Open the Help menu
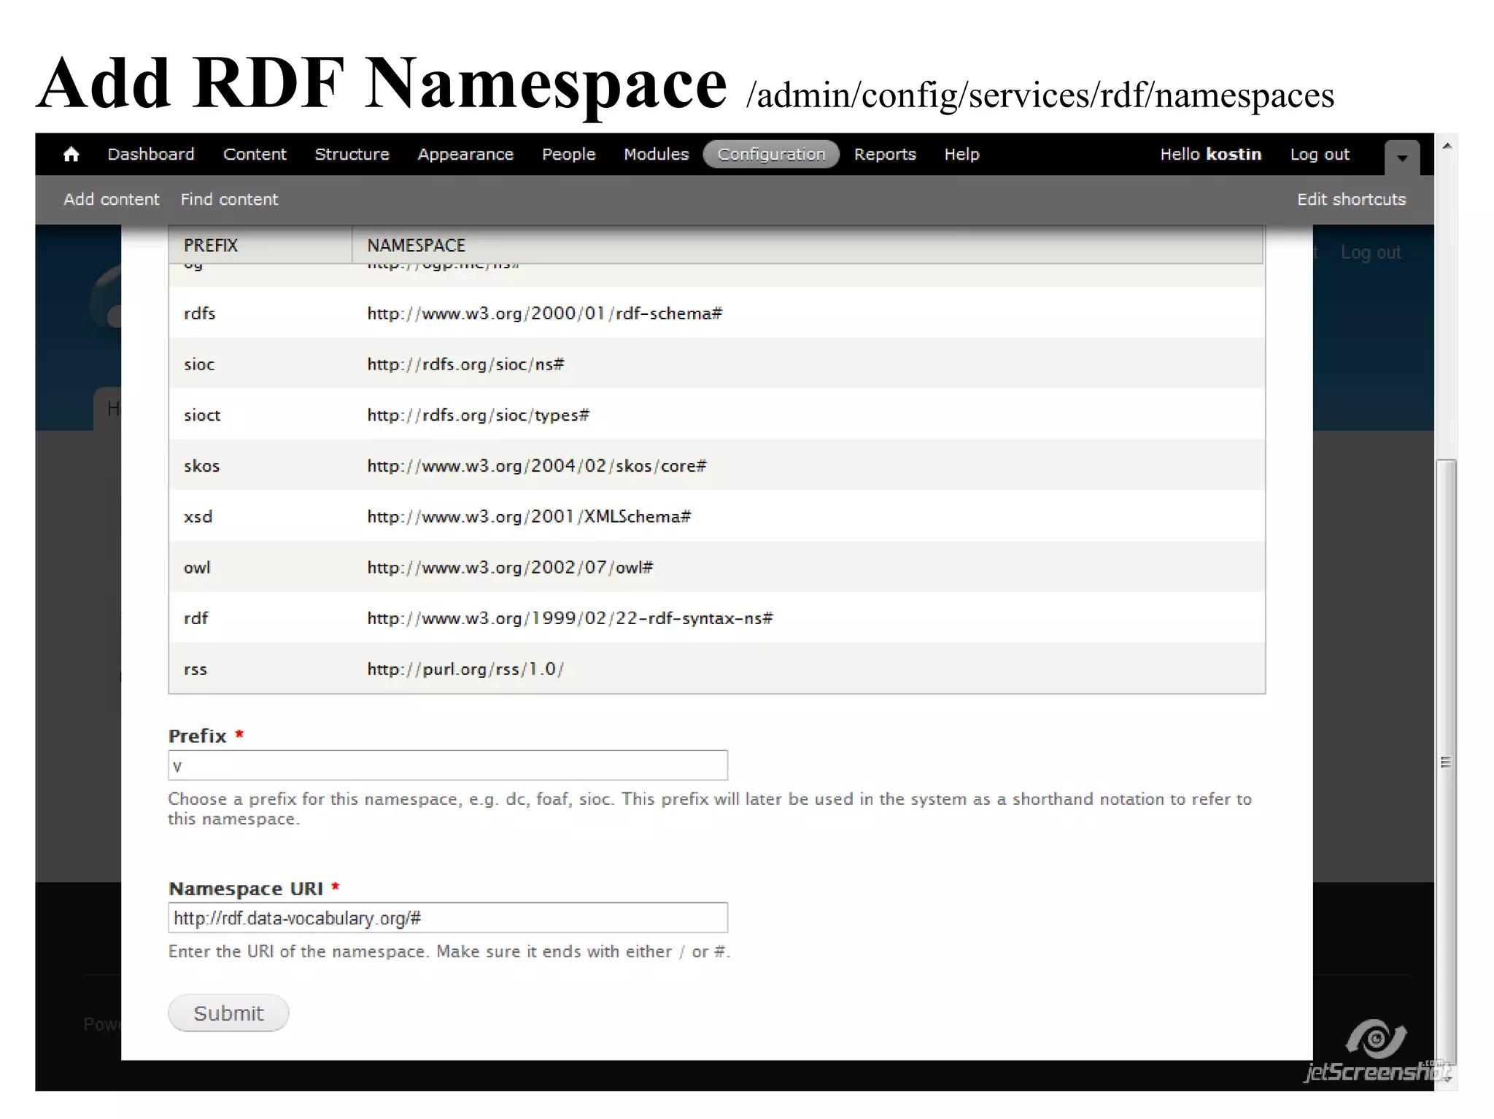This screenshot has height=1119, width=1494. (x=961, y=155)
